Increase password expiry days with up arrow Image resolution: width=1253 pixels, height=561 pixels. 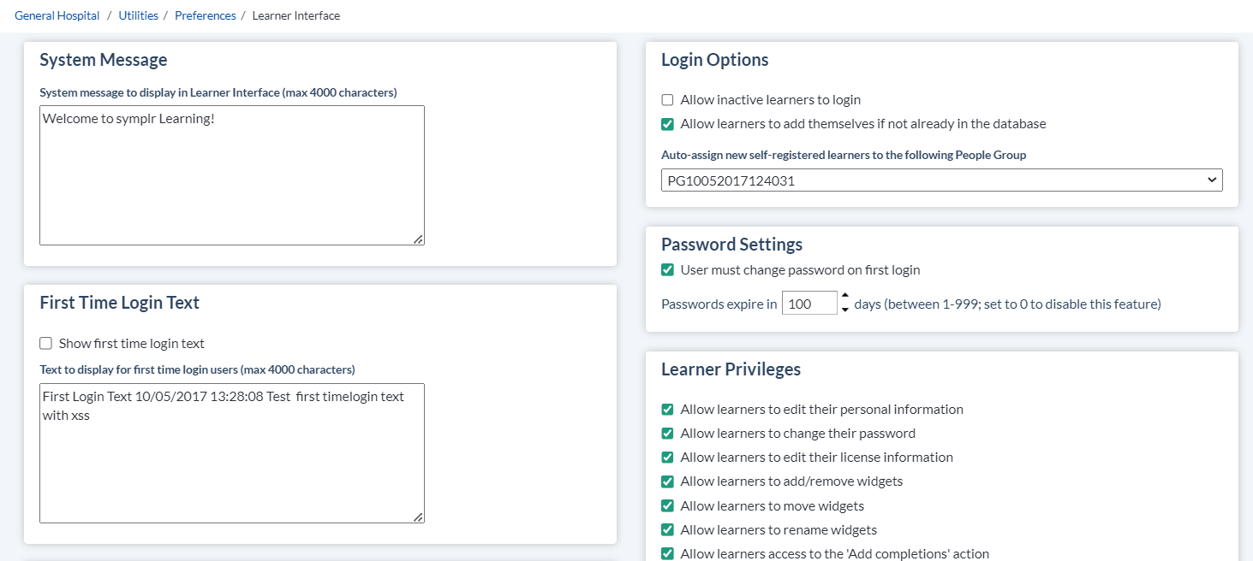(x=845, y=296)
